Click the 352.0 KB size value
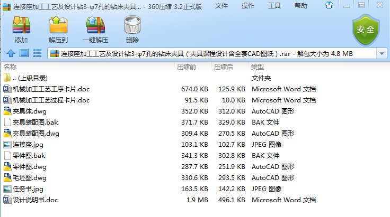The width and height of the screenshot is (390, 217). pos(194,111)
